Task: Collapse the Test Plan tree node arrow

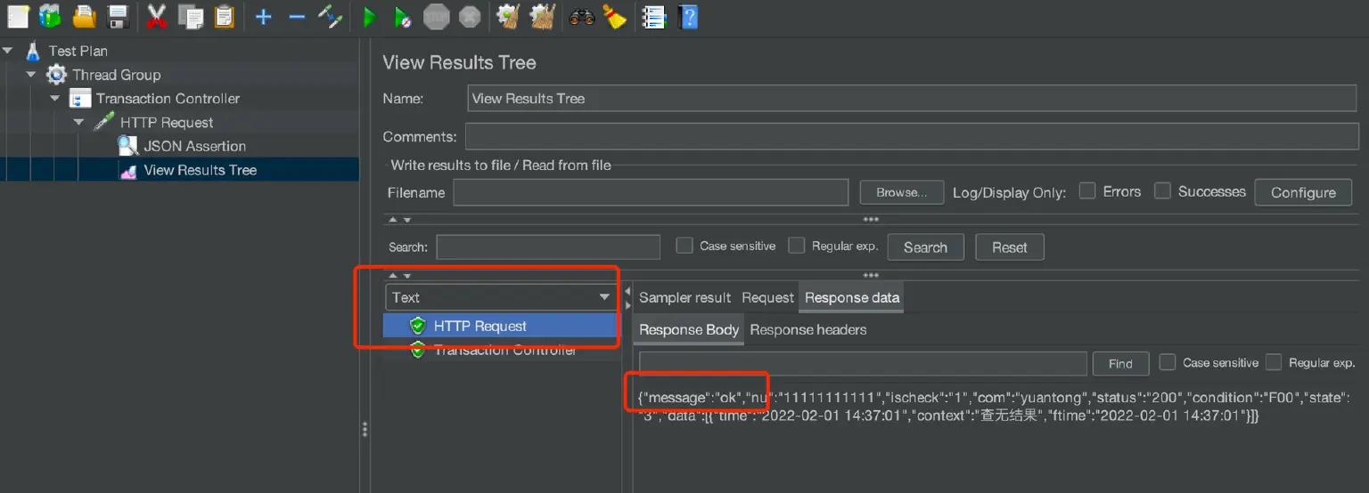Action: coord(8,51)
